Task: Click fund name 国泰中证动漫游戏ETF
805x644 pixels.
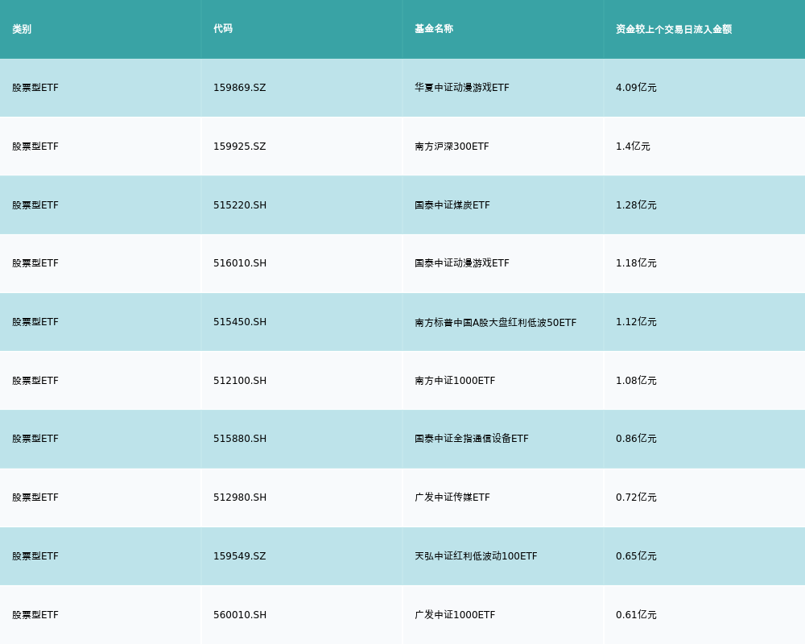Action: [462, 263]
